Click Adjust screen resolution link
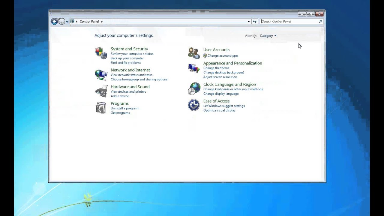Viewport: 384px width, 216px height. pyautogui.click(x=220, y=77)
